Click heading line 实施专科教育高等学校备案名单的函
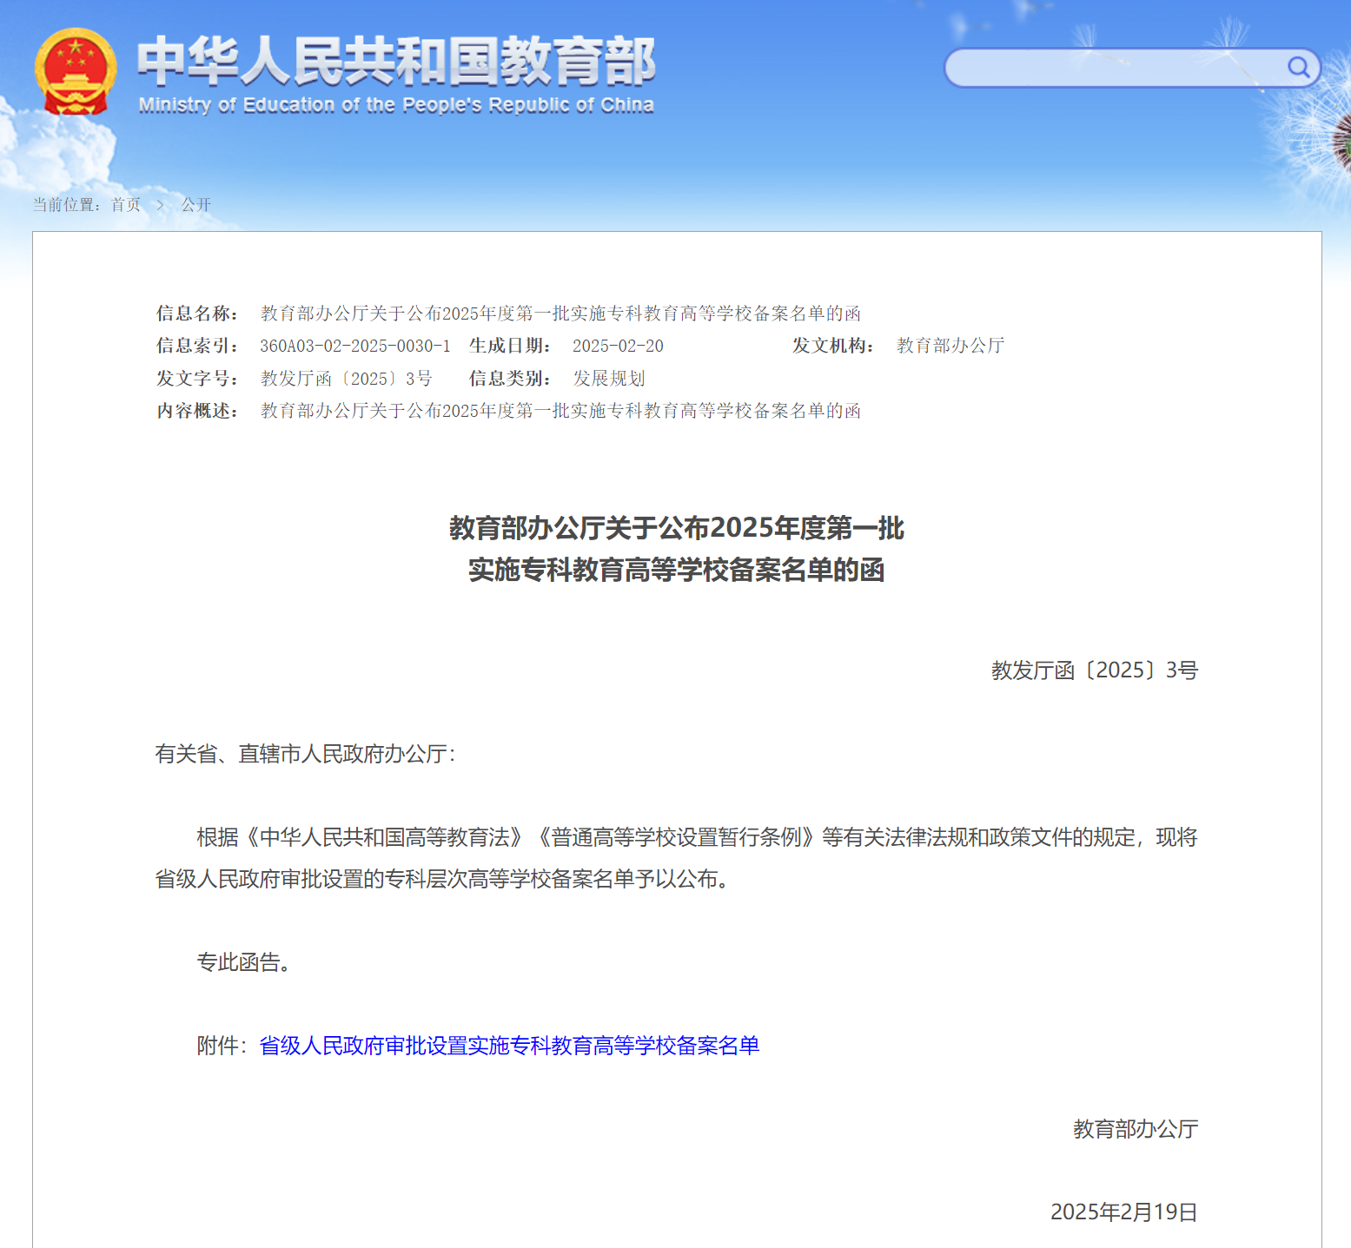The height and width of the screenshot is (1248, 1351). (x=677, y=570)
